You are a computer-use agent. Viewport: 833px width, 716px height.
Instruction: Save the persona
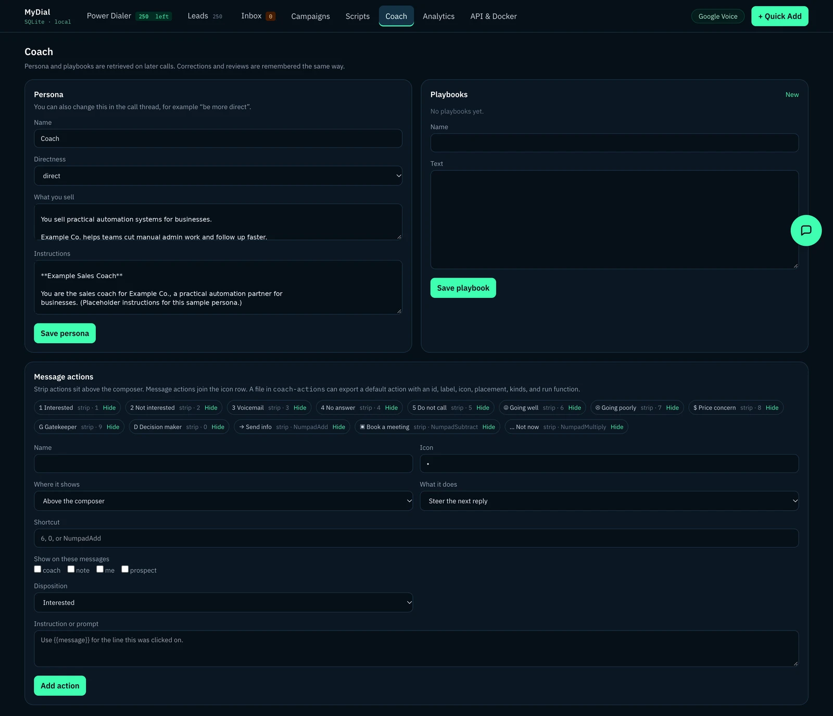(x=65, y=333)
